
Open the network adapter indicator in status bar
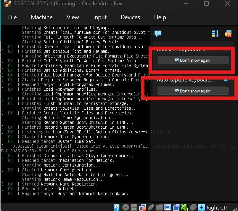(x=143, y=207)
